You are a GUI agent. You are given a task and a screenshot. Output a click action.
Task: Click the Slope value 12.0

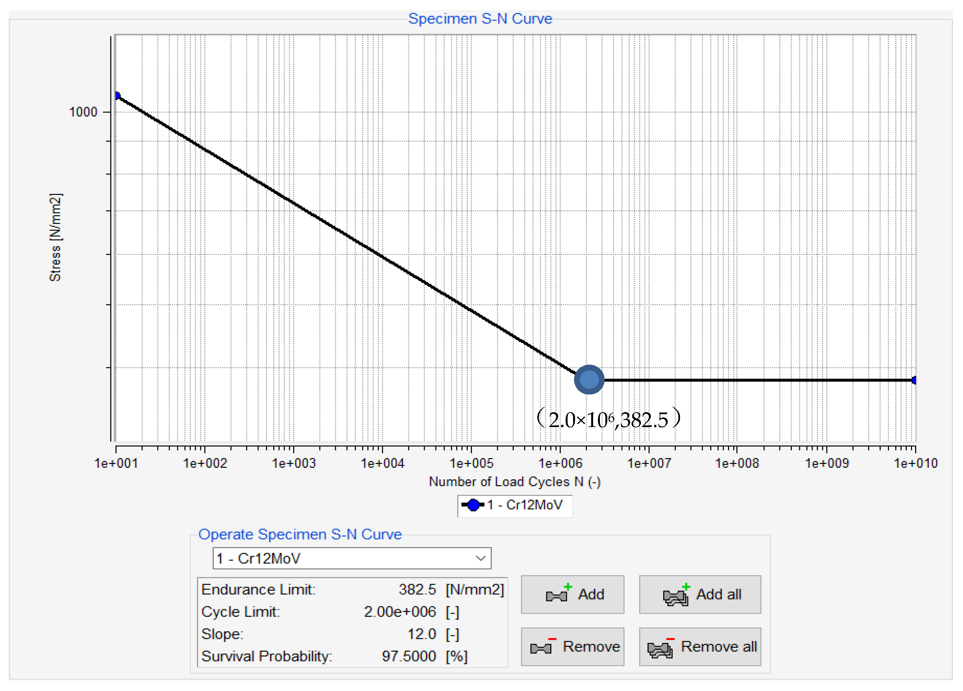click(x=421, y=634)
